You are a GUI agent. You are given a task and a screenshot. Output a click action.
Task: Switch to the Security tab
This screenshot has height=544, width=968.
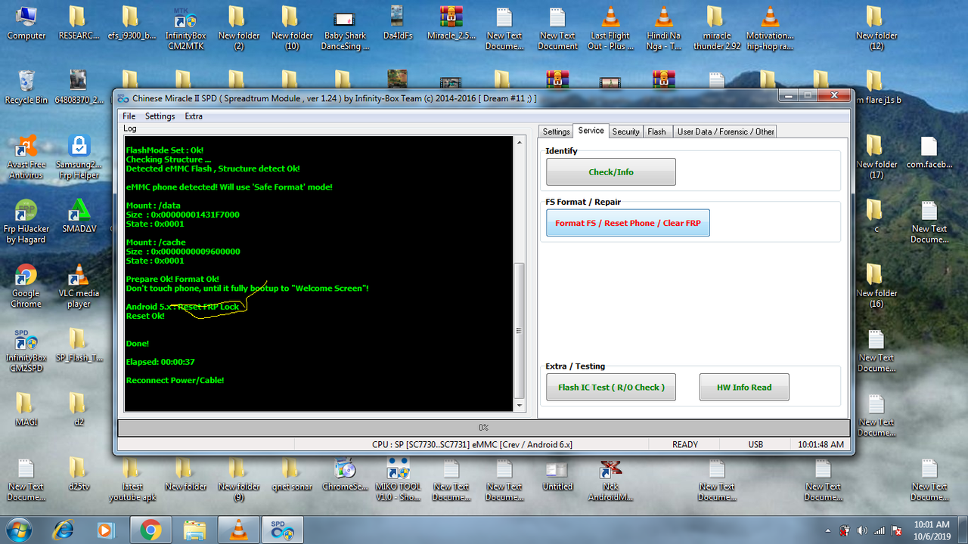click(x=625, y=131)
